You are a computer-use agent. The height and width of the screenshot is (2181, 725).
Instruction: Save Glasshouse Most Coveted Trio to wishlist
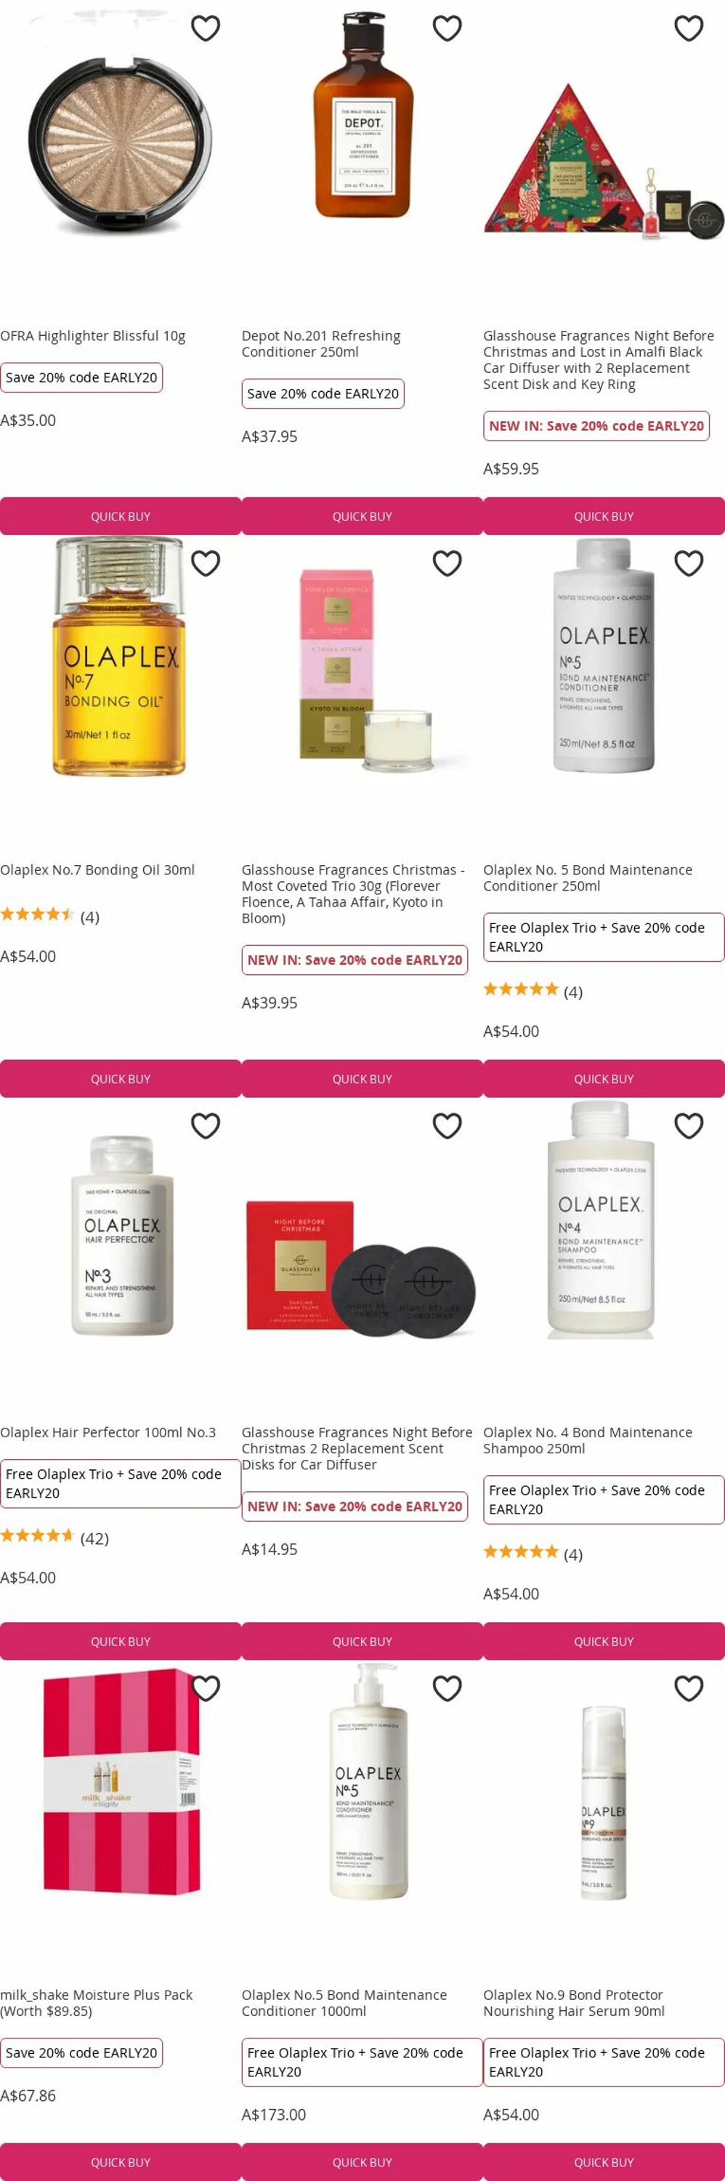[447, 563]
